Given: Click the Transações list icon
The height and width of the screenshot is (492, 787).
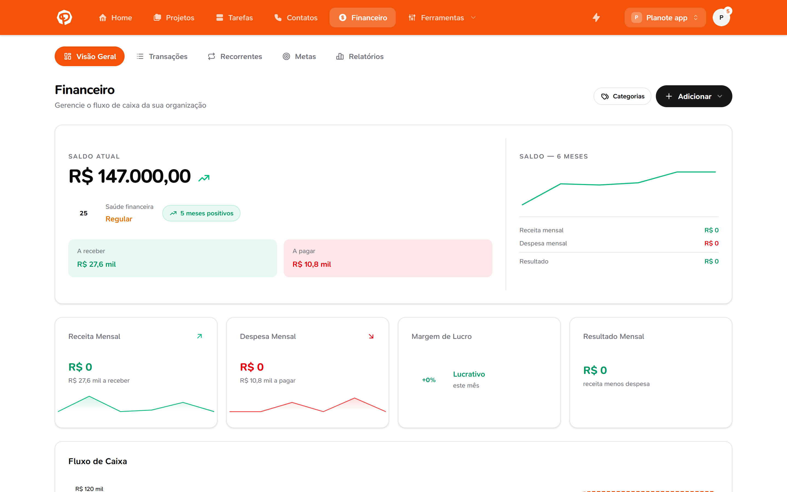Looking at the screenshot, I should tap(140, 56).
